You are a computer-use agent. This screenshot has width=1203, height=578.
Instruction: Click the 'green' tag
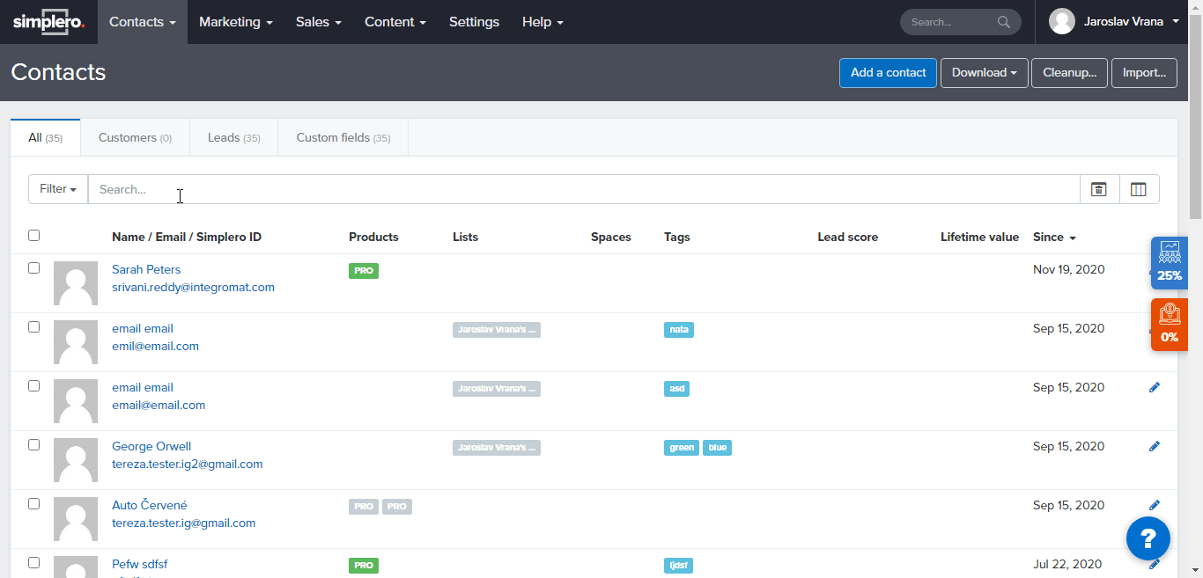click(x=682, y=448)
